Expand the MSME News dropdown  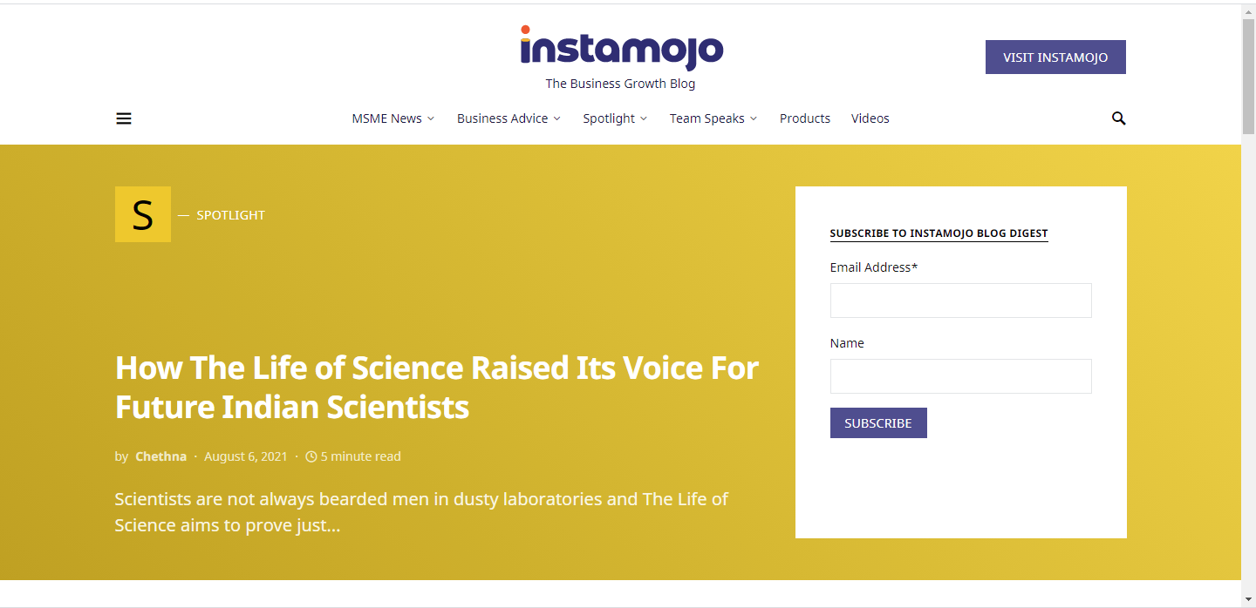click(392, 118)
